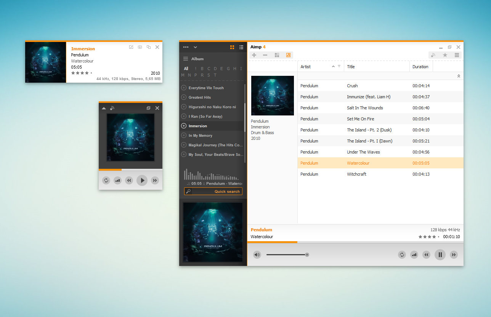Image resolution: width=491 pixels, height=317 pixels.
Task: Seek within the main player progress bar
Action: pyautogui.click(x=355, y=242)
